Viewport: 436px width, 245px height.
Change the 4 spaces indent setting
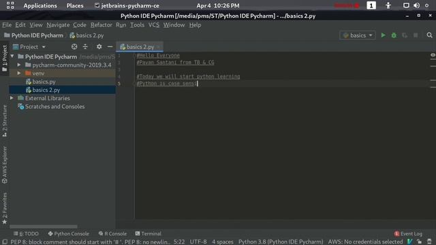(x=223, y=242)
